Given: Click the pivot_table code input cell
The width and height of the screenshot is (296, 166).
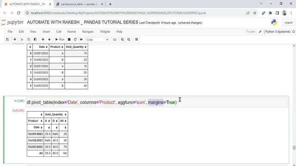Looking at the screenshot, I should click(x=157, y=102).
